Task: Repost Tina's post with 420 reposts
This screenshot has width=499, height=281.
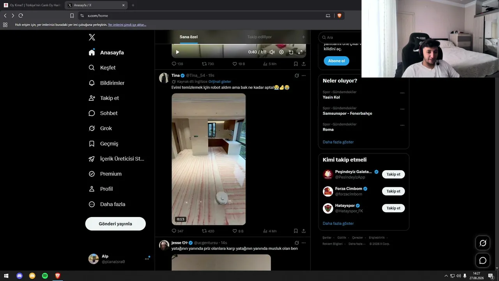Action: tap(208, 231)
